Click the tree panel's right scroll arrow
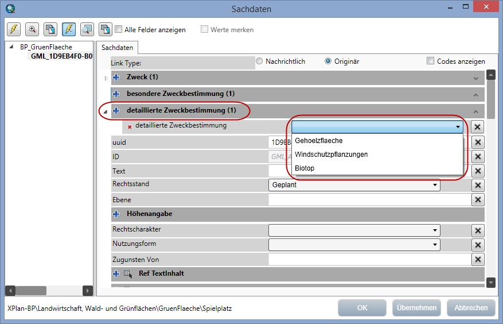The width and height of the screenshot is (503, 324). tap(88, 291)
